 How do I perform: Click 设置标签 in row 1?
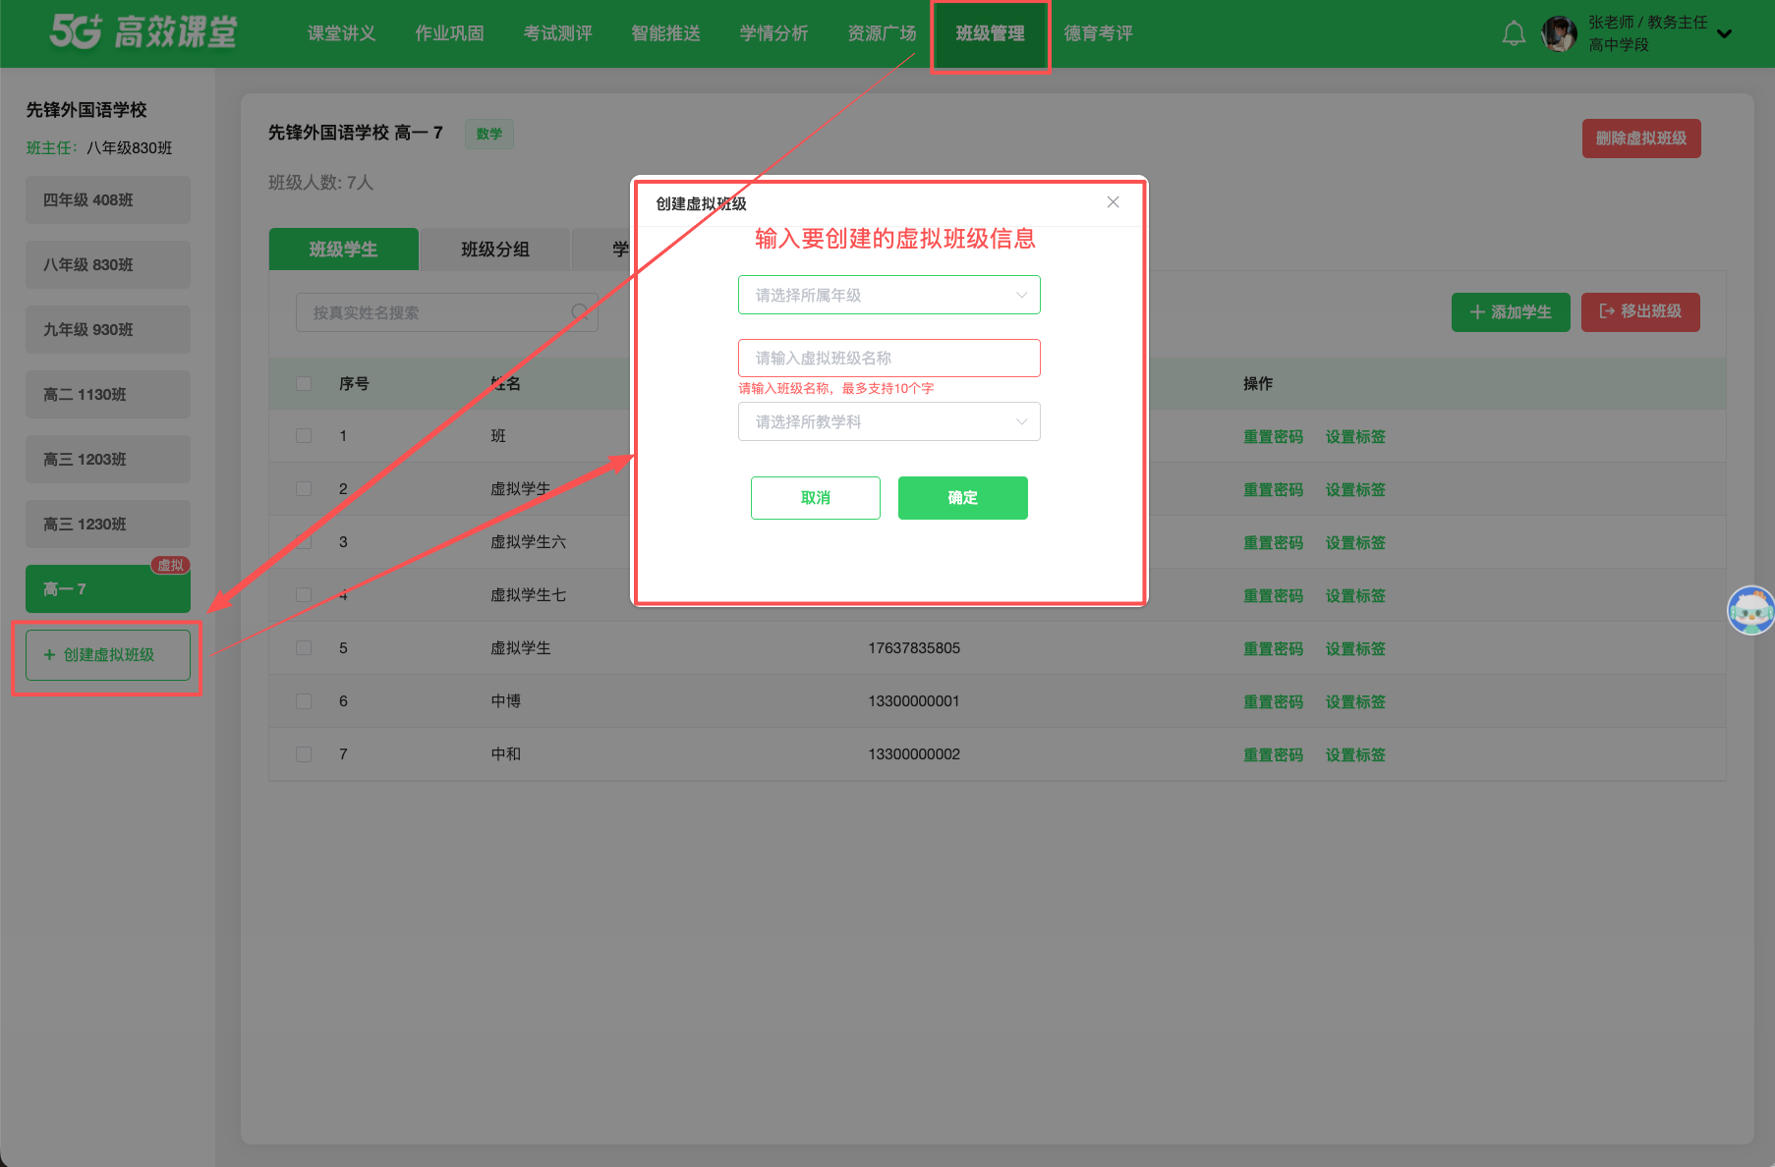click(1355, 437)
